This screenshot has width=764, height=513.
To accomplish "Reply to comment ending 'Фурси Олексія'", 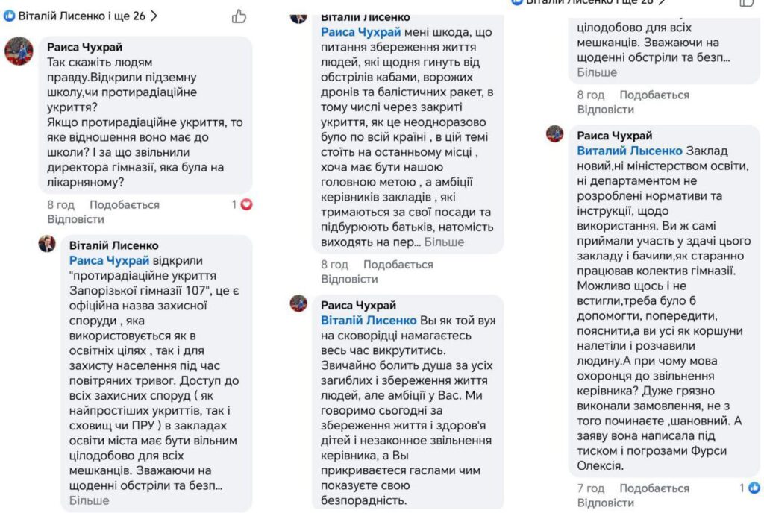I will [x=605, y=503].
